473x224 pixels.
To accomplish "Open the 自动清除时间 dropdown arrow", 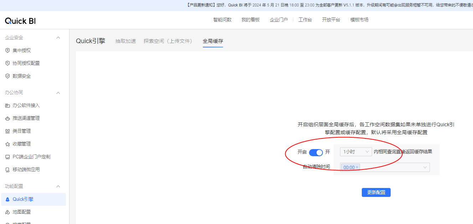I will coord(425,167).
